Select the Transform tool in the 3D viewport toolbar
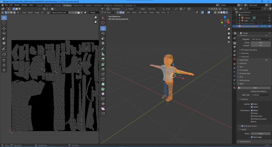 (103, 43)
